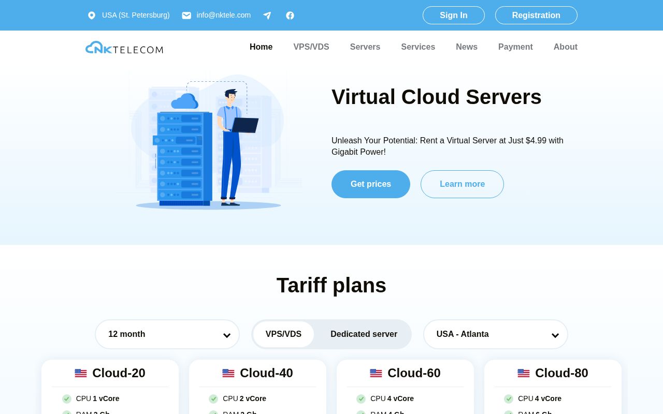Click the NK Telecom logo
Image resolution: width=663 pixels, height=414 pixels.
124,48
